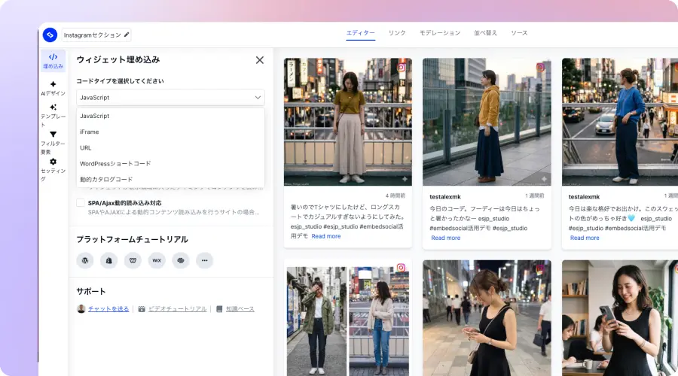The image size is (678, 376).
Task: Edit the Instagramセクション name with pencil icon
Action: [127, 35]
